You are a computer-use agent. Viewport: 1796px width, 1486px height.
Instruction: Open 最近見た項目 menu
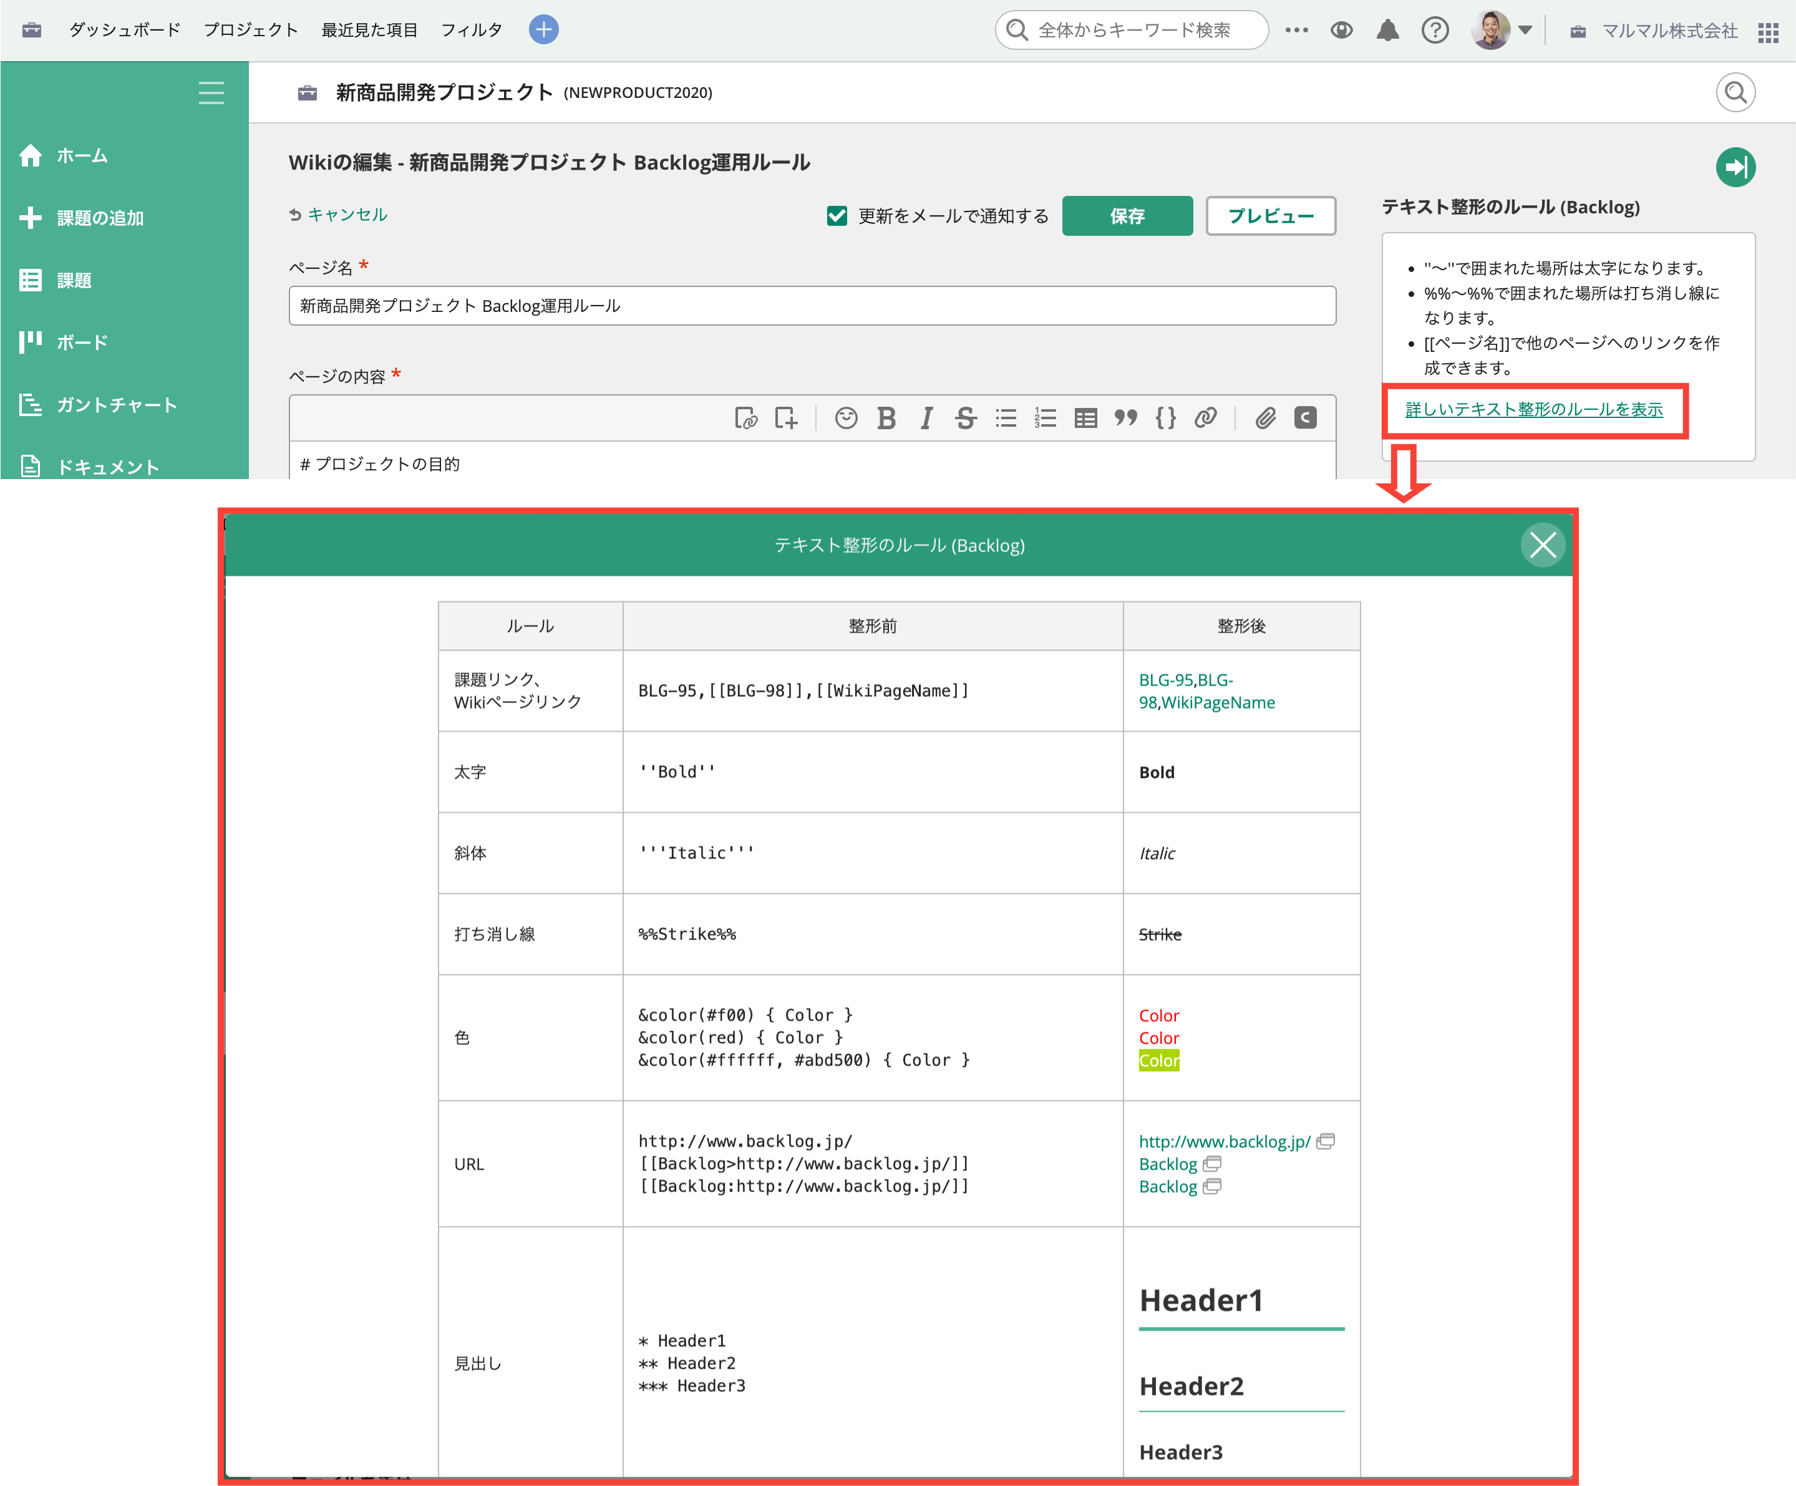[369, 30]
